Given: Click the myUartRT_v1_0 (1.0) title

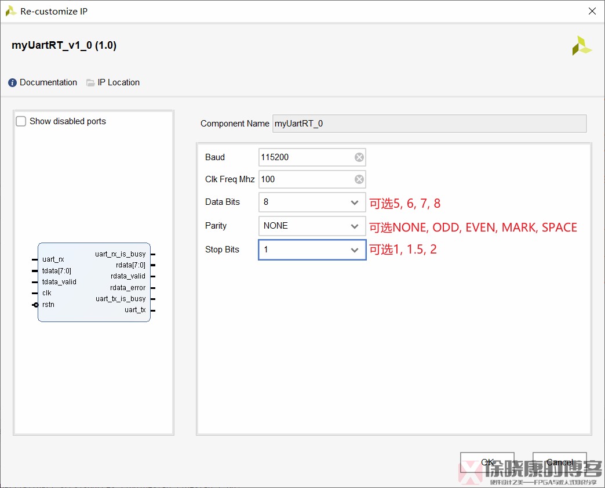Looking at the screenshot, I should (x=64, y=45).
